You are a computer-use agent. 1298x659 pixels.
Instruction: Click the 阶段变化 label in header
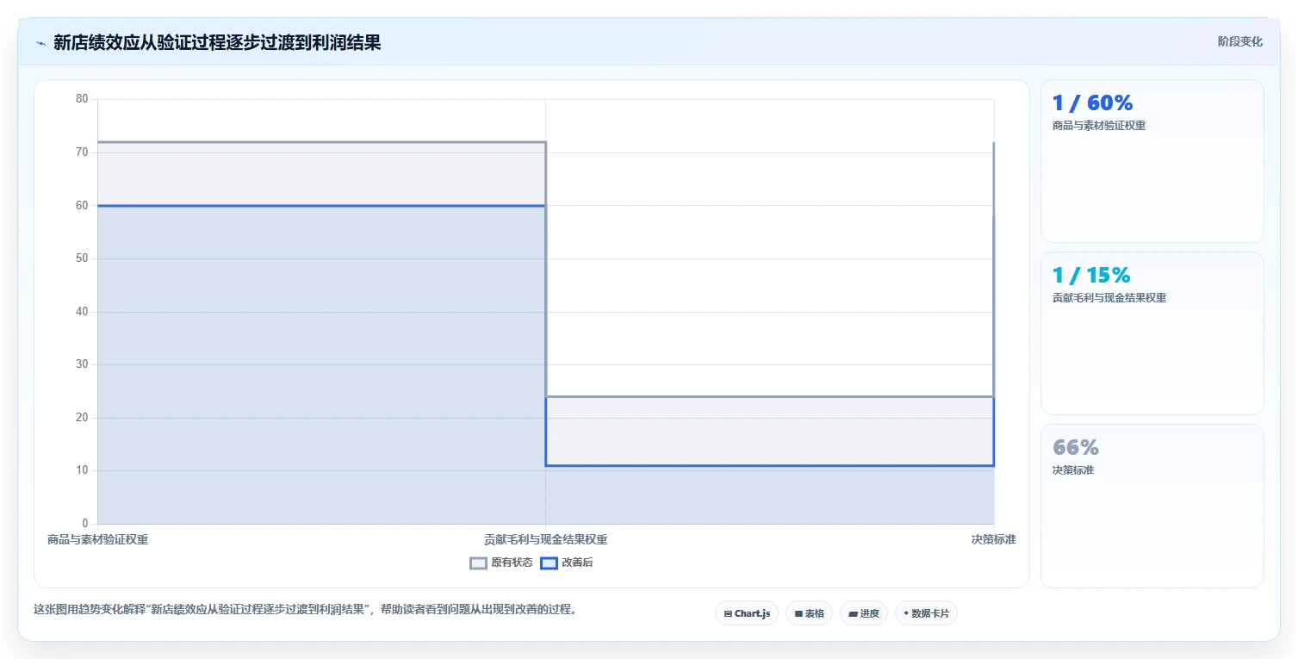point(1239,41)
